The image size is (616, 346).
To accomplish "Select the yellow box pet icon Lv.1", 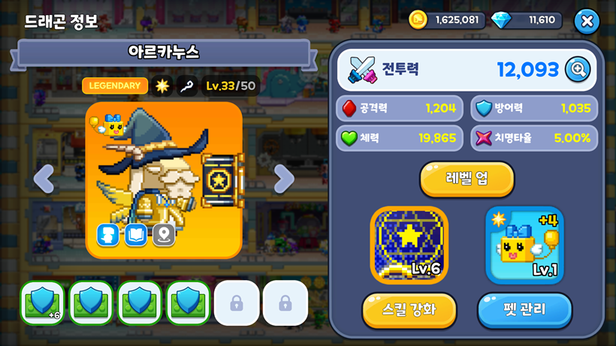I will 525,245.
